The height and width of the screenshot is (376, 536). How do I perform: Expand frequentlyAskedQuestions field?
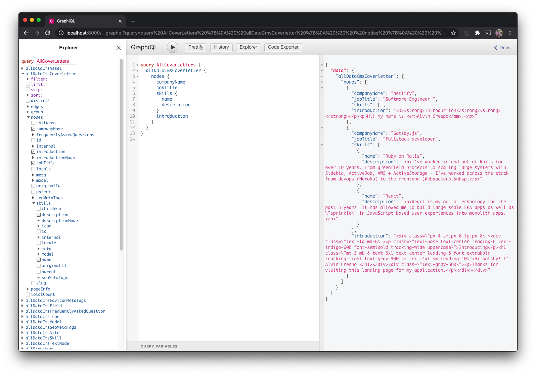tap(33, 135)
